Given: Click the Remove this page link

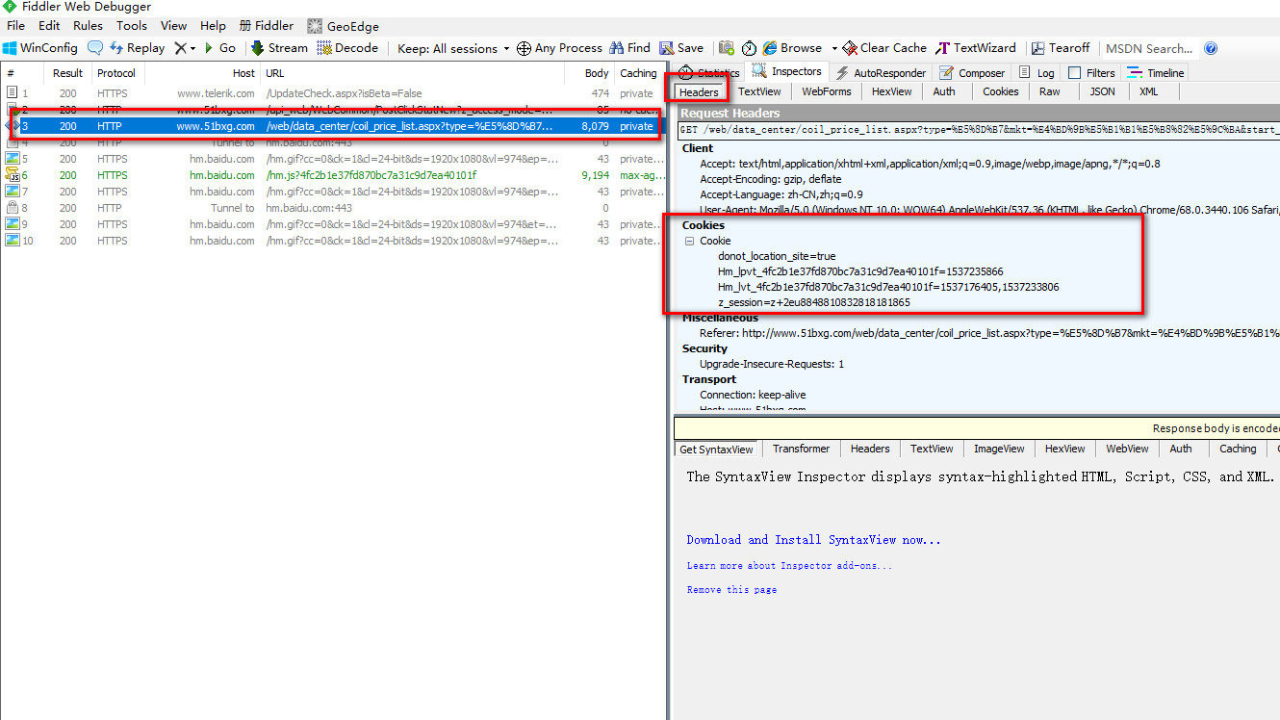Looking at the screenshot, I should [731, 589].
